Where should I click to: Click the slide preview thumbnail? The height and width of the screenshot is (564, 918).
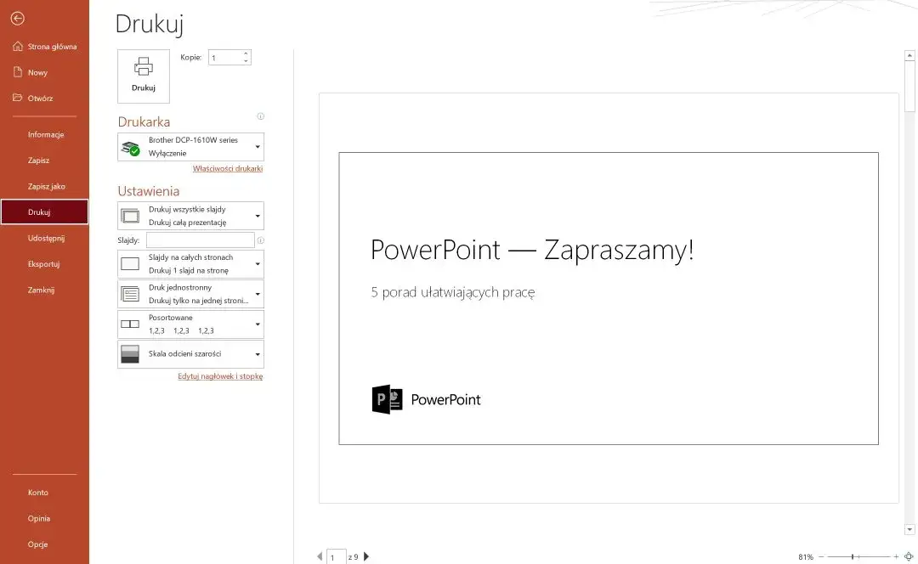tap(609, 298)
